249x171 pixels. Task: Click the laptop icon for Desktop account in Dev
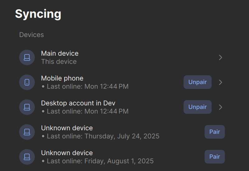click(27, 107)
